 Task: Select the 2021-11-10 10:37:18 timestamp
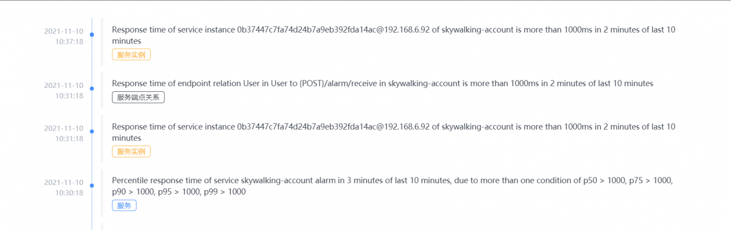[x=64, y=36]
